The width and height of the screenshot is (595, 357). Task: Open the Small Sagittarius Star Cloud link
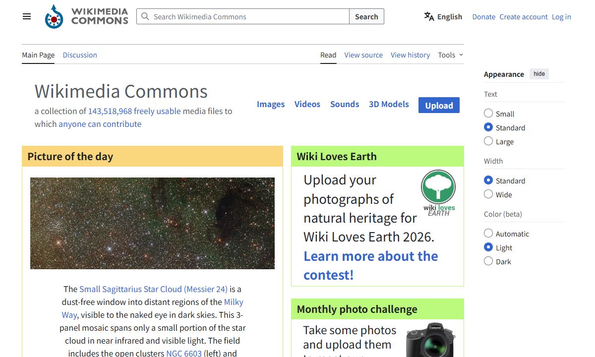click(153, 289)
